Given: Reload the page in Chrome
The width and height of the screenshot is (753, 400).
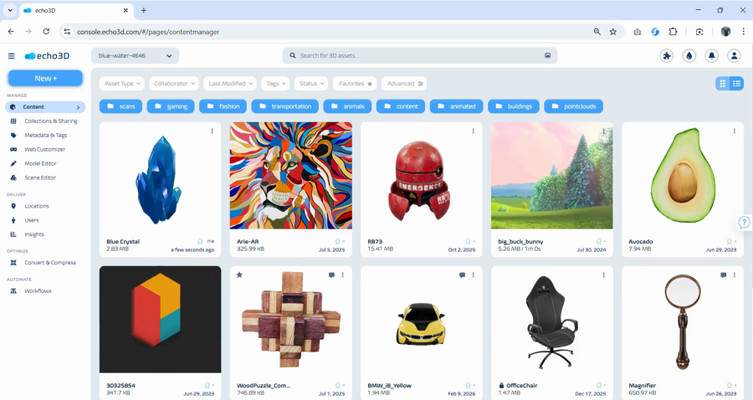Looking at the screenshot, I should coord(46,32).
